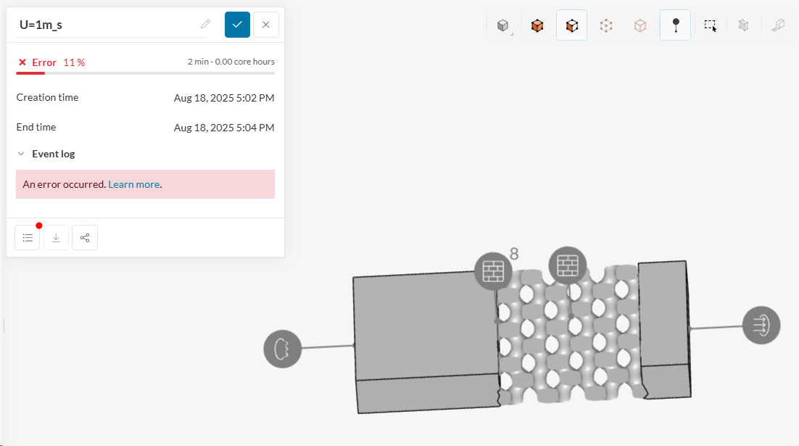
Task: Click the red error progress bar
Action: point(30,73)
